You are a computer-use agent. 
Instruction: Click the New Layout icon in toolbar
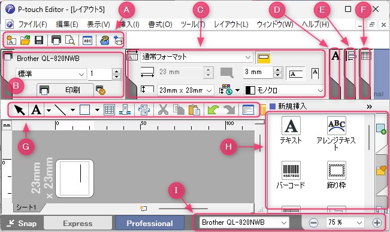pos(11,40)
